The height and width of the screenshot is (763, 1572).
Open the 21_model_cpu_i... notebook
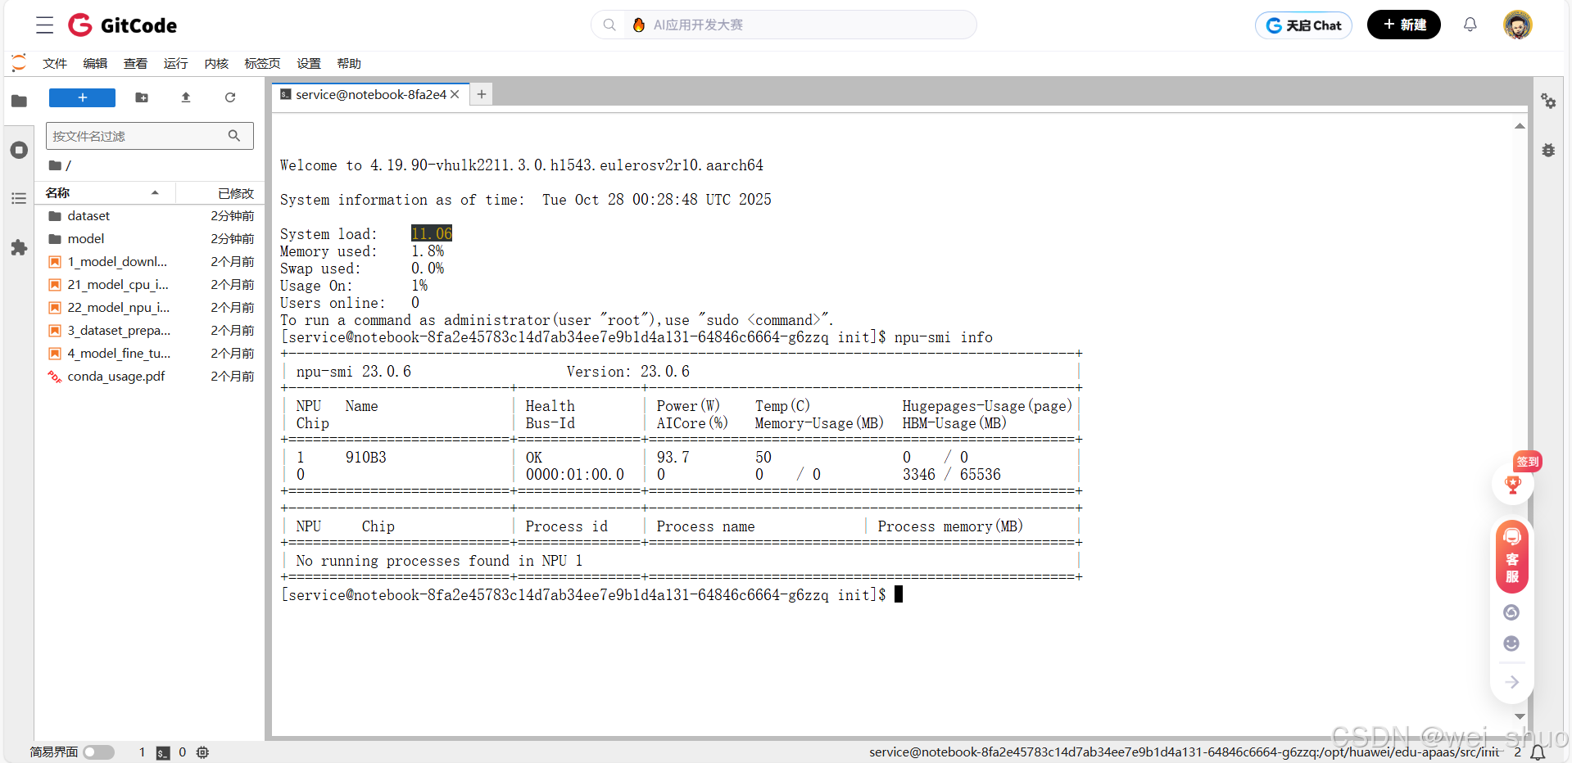point(151,285)
